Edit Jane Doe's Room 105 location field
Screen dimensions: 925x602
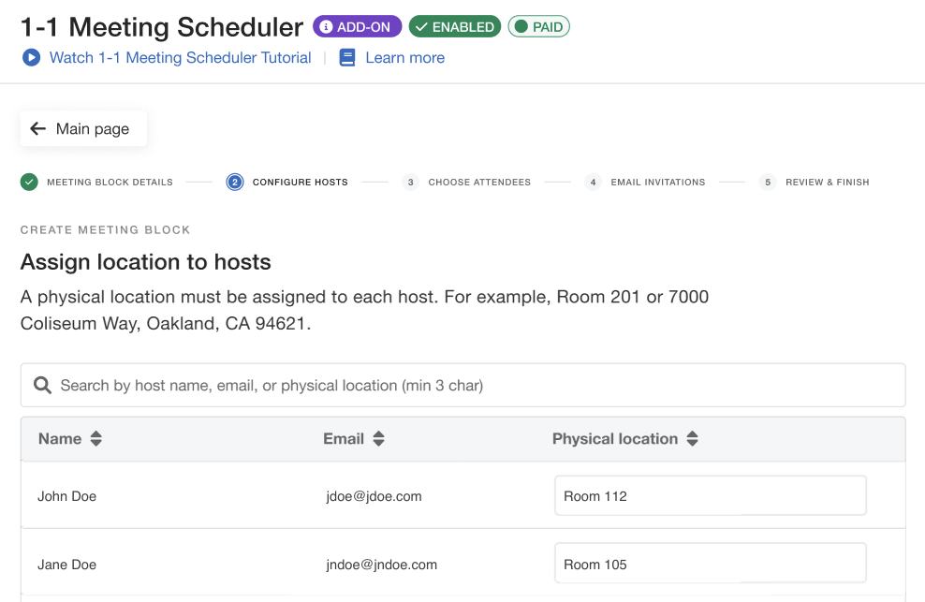pyautogui.click(x=710, y=565)
